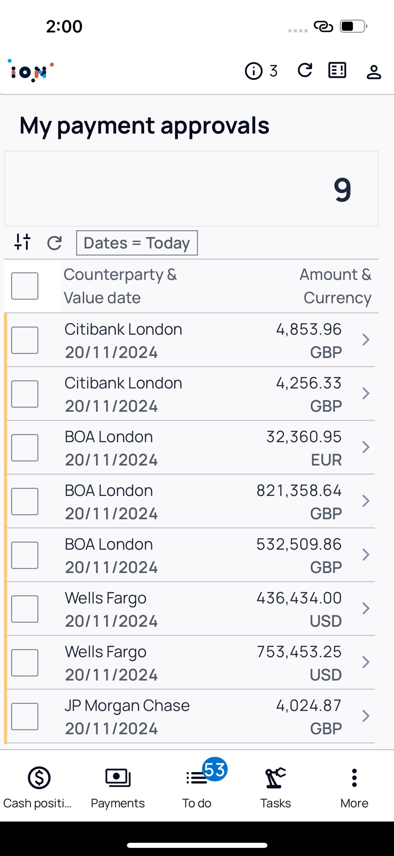Open the To do tab

[197, 788]
